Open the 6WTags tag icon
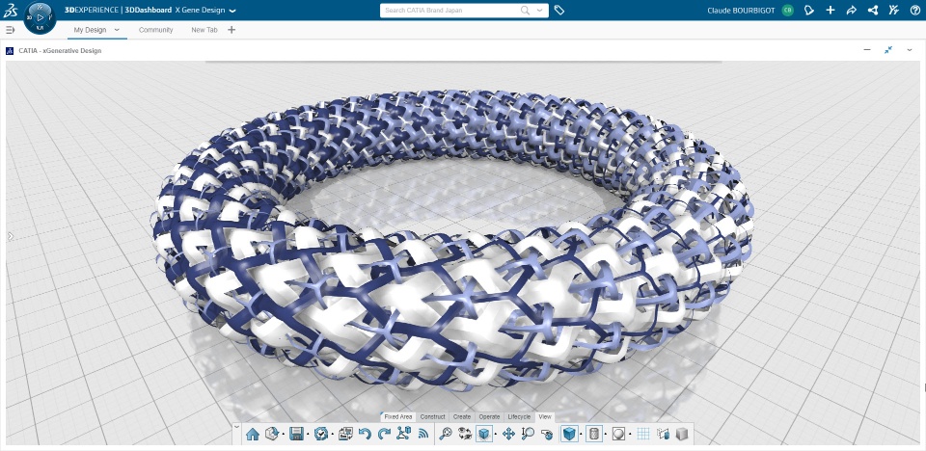The image size is (926, 451). [x=559, y=11]
